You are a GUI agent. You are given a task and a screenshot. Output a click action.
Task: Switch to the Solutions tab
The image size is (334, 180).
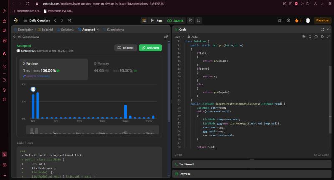coord(66,30)
